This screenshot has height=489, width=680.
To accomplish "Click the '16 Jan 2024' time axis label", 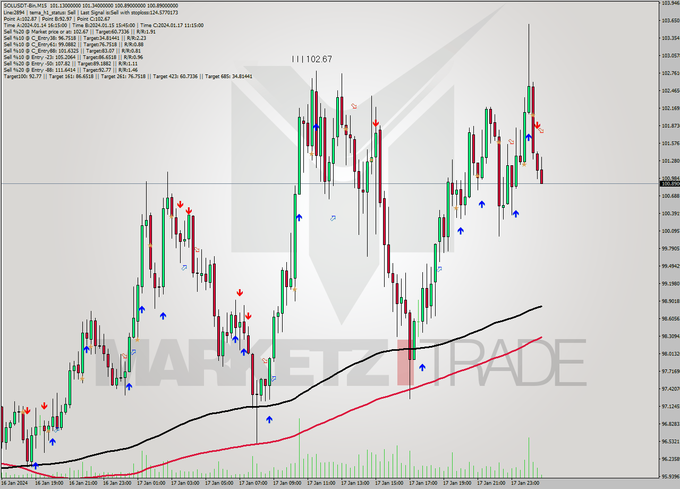I will tap(15, 483).
